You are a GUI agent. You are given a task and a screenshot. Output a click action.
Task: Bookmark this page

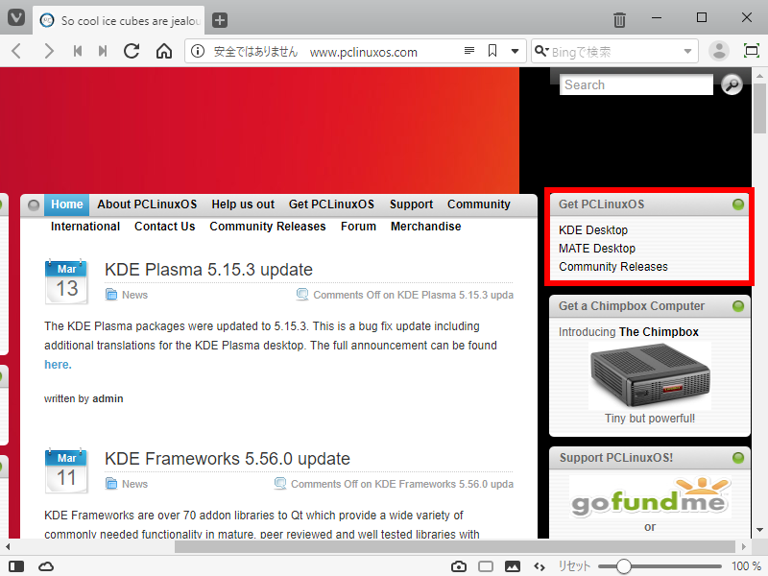click(492, 51)
